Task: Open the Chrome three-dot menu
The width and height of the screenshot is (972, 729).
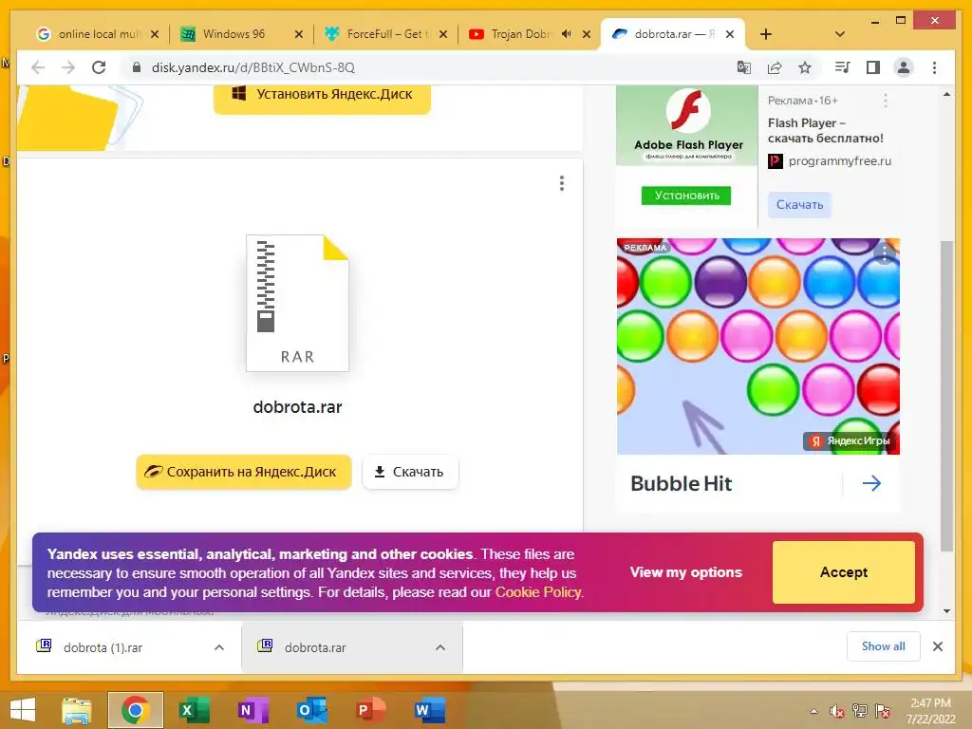Action: (x=934, y=67)
